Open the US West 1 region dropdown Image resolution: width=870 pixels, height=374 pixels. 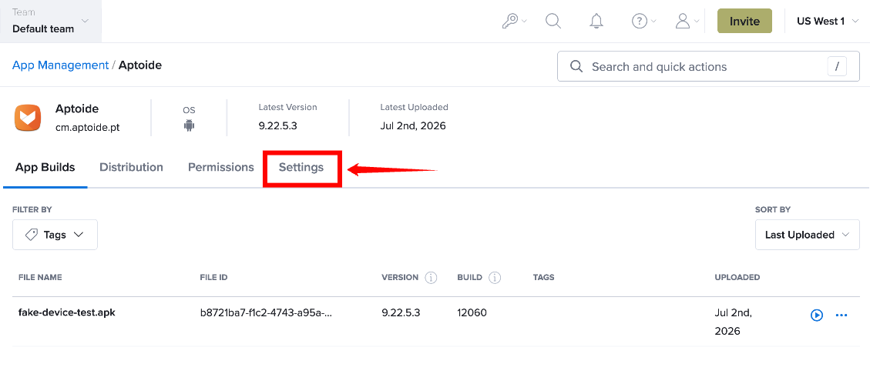(828, 21)
